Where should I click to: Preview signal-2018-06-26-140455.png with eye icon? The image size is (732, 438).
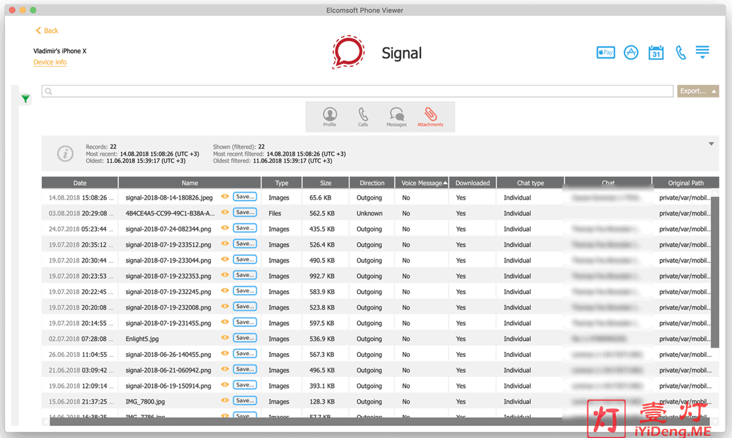pos(225,353)
